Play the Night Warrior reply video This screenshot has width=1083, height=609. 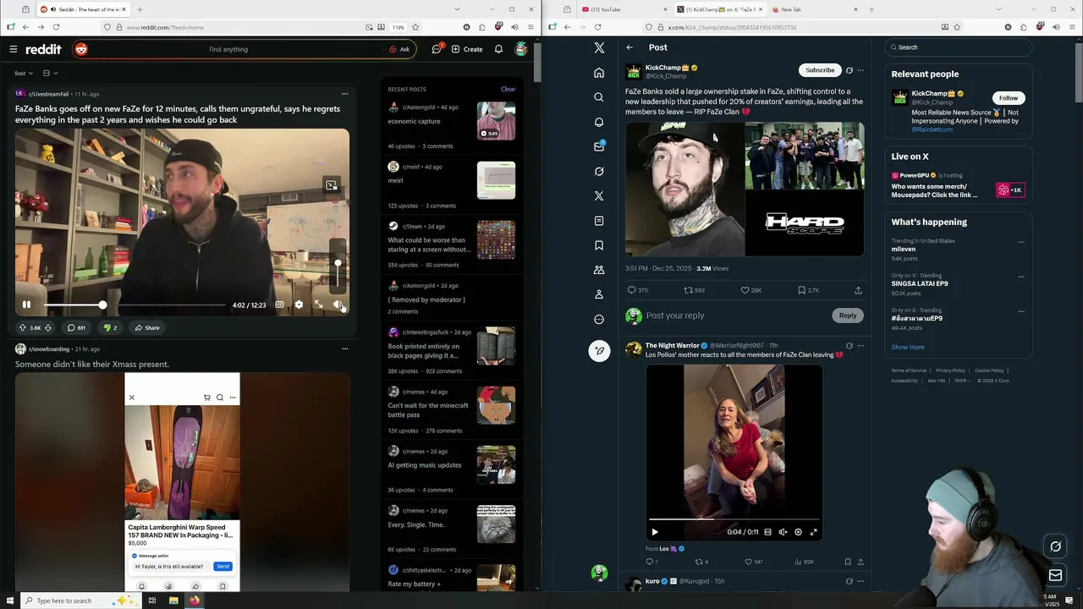[x=654, y=532]
